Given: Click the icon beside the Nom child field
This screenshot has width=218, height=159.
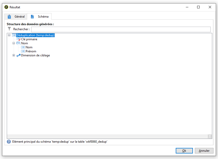Looking at the screenshot, I should (x=23, y=47).
